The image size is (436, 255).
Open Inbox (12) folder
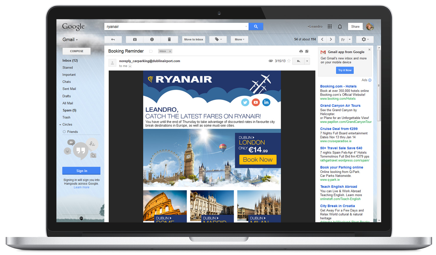pos(70,61)
